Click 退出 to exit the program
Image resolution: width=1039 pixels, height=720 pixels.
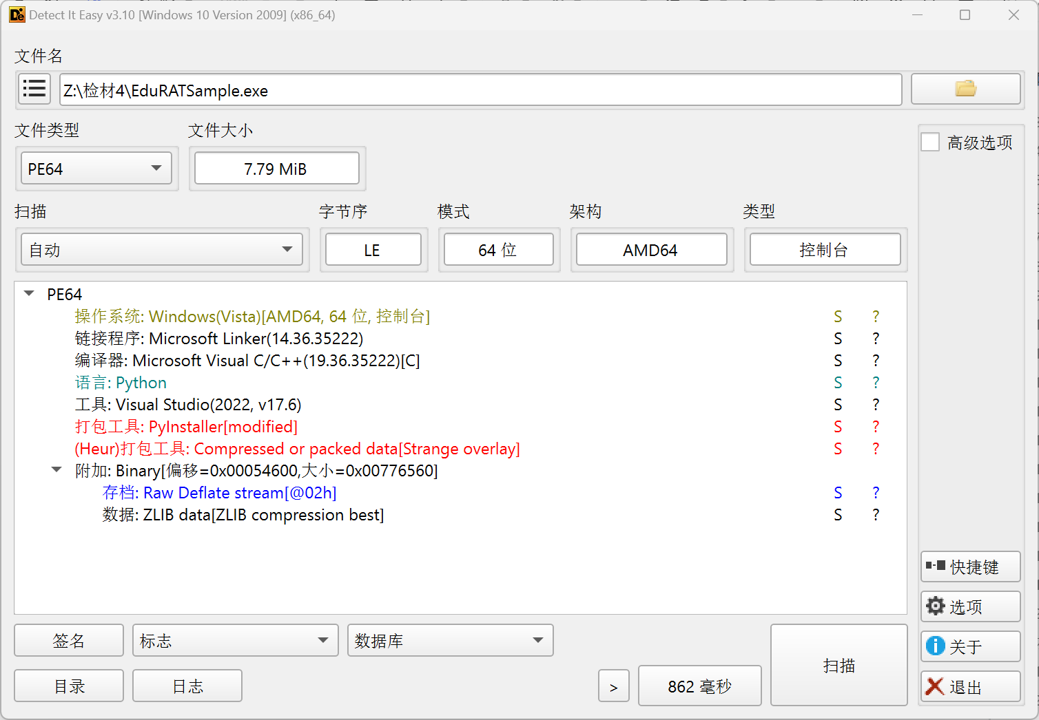[971, 686]
